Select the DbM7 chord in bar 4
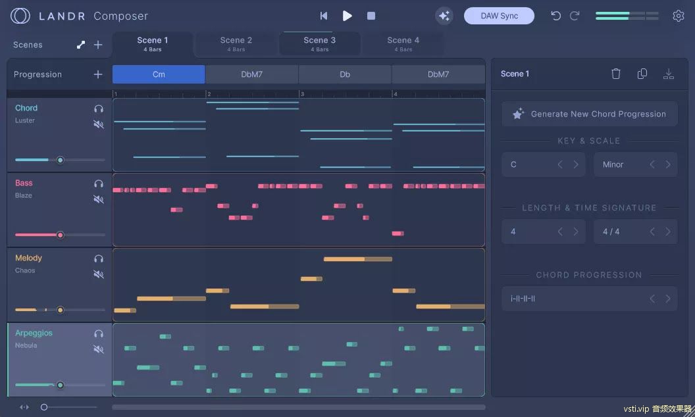 pyautogui.click(x=438, y=74)
